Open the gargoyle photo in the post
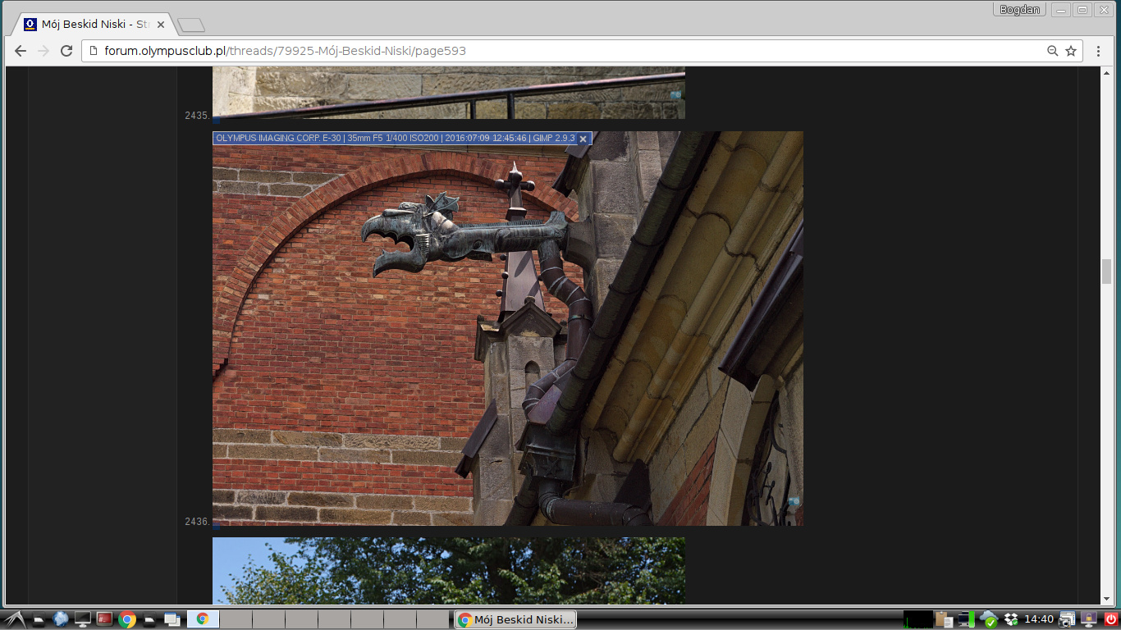This screenshot has width=1121, height=630. point(507,328)
